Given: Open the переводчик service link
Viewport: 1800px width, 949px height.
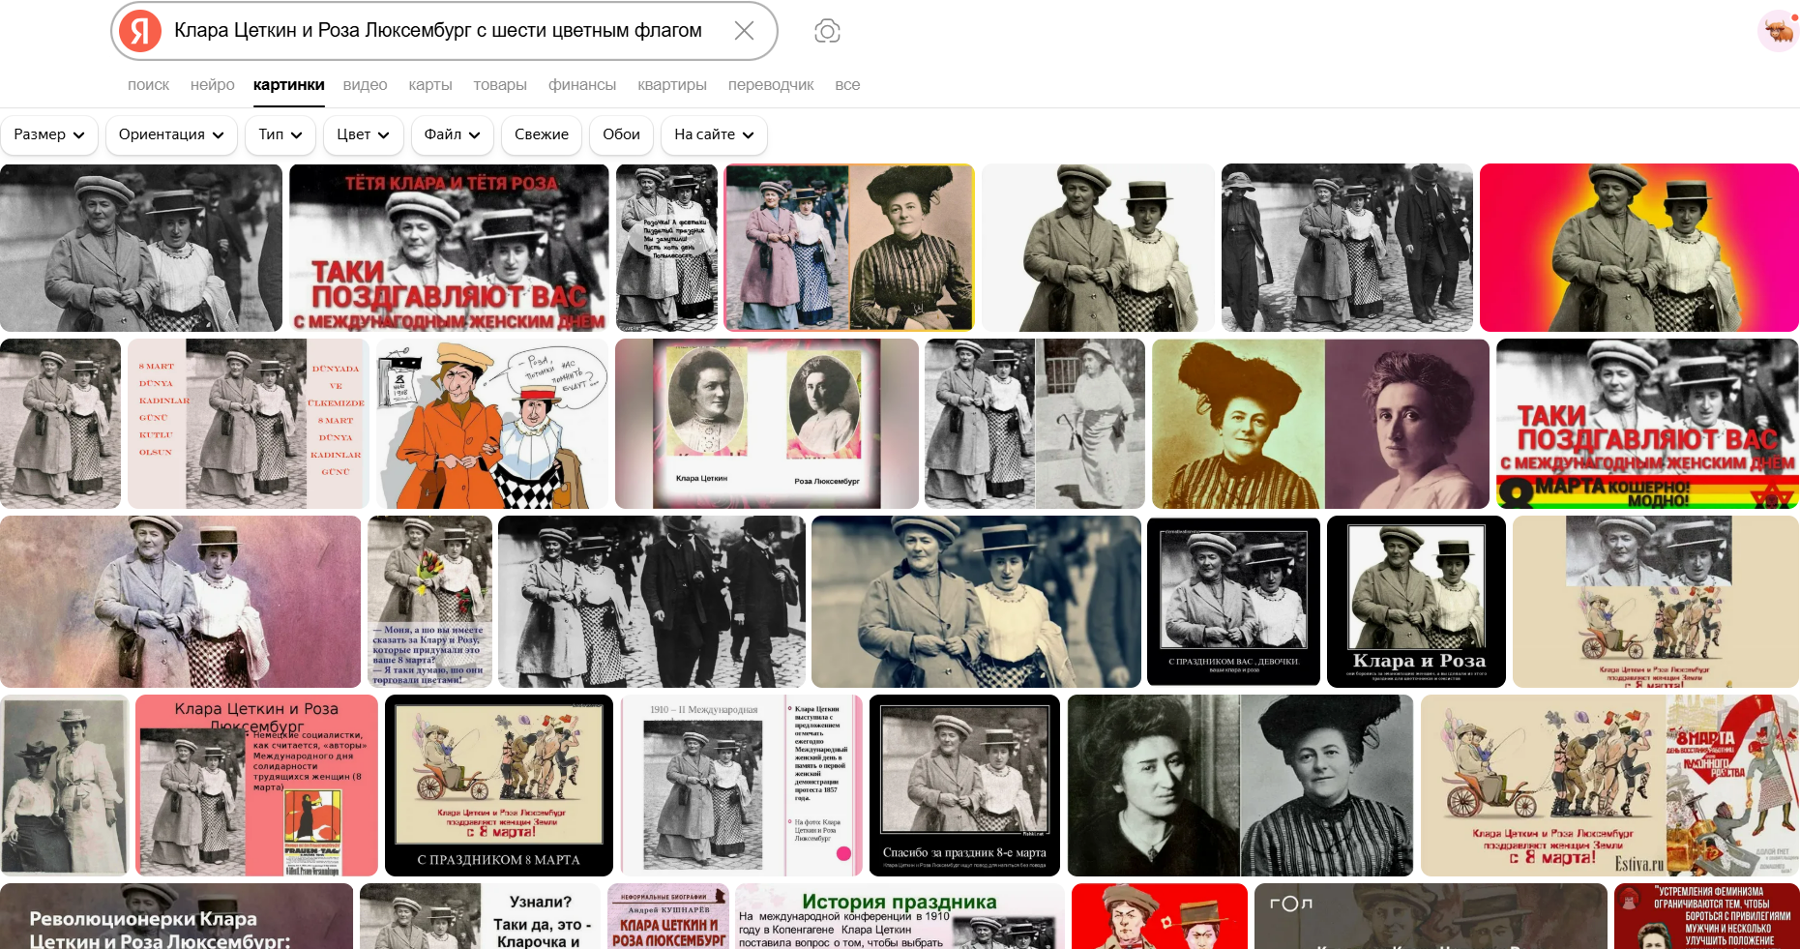Looking at the screenshot, I should point(771,85).
